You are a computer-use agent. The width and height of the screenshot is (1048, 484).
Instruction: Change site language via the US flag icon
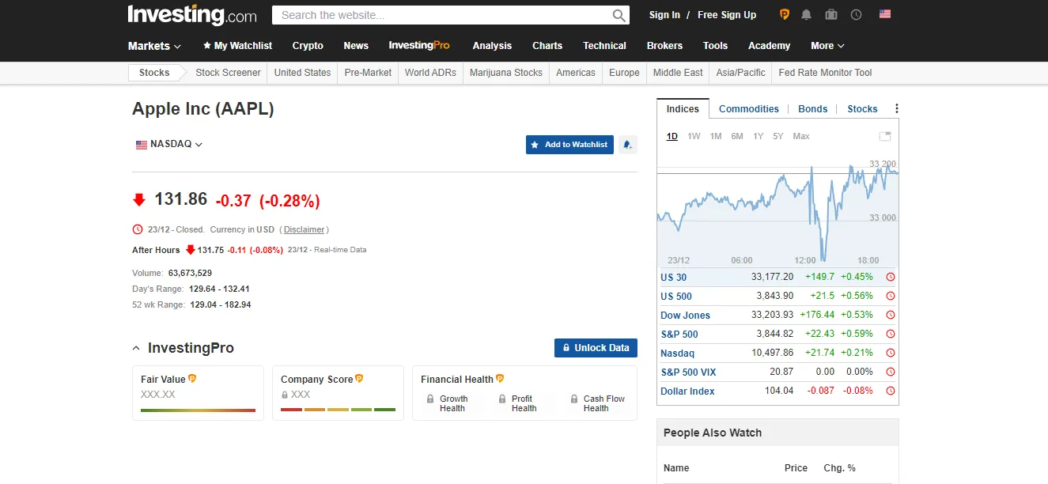point(883,13)
